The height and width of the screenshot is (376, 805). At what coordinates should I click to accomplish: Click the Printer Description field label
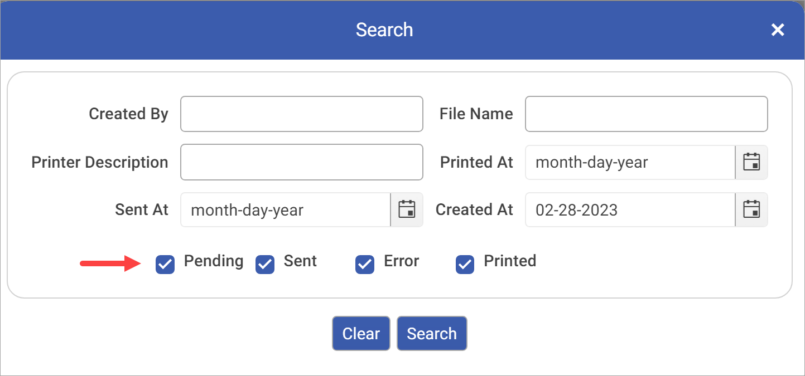100,163
